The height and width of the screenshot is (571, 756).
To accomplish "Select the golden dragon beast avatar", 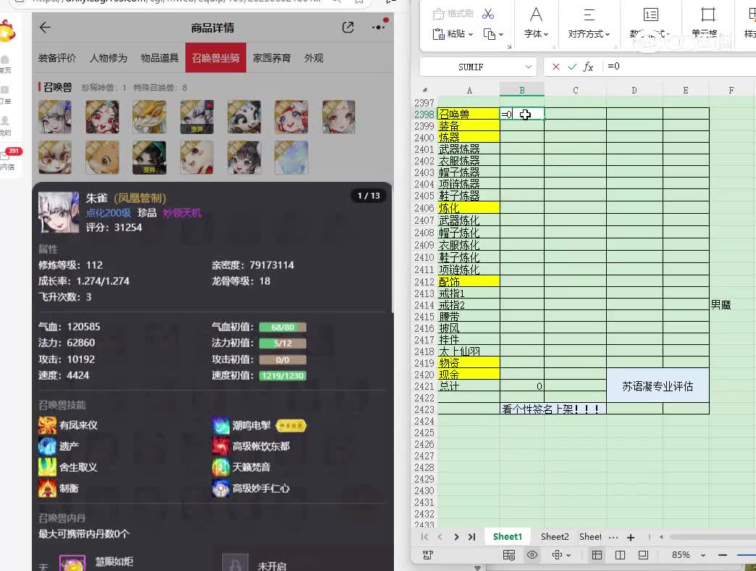I will coord(149,117).
